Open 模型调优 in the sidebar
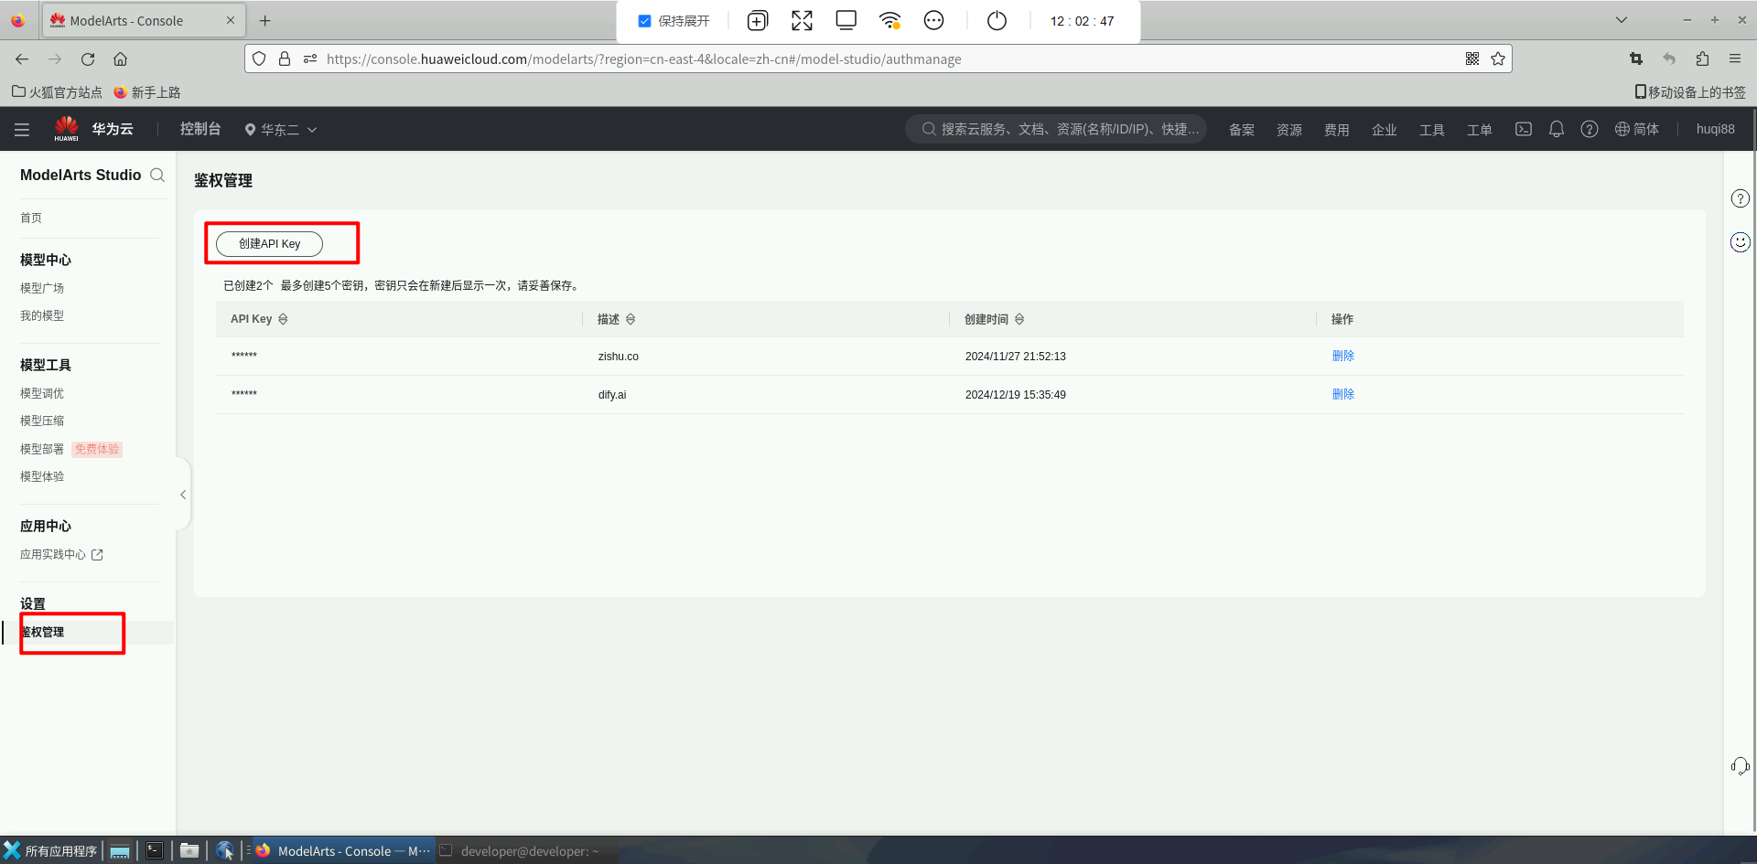 42,393
